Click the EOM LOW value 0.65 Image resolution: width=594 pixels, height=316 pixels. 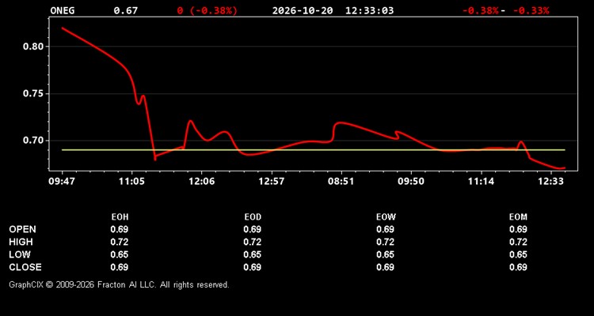click(518, 254)
